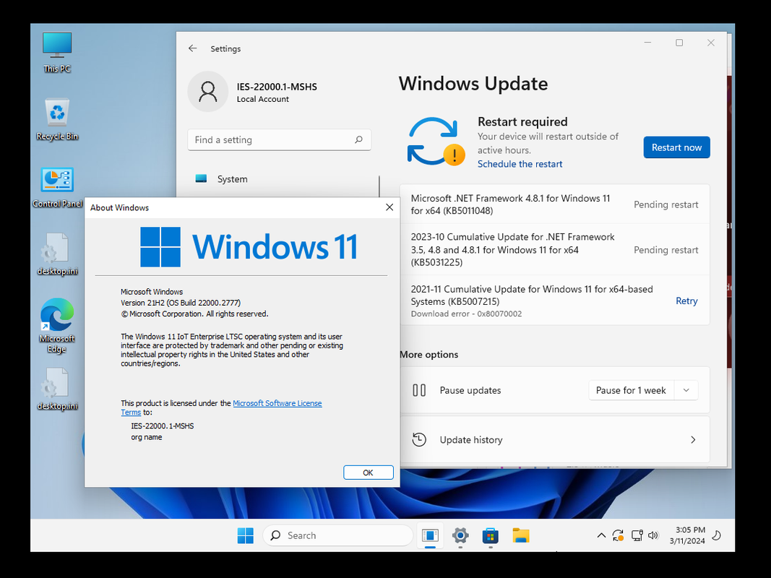Click Version 21H2 build text

pos(181,303)
